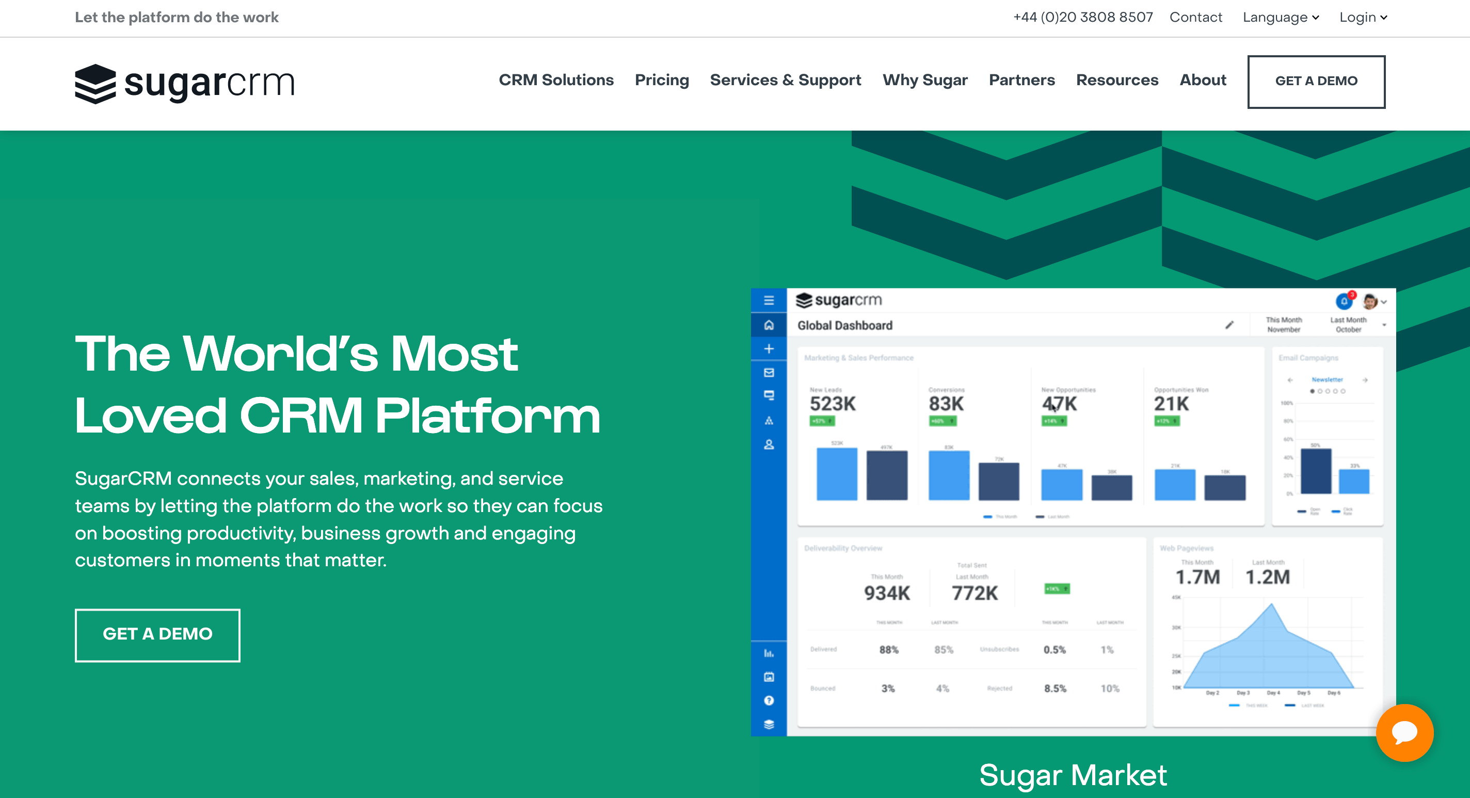Click the home icon in dashboard sidebar

click(769, 325)
